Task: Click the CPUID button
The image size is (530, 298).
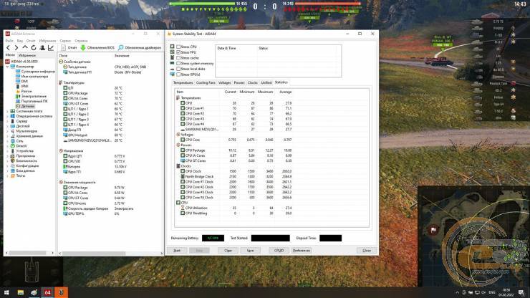Action: [279, 251]
